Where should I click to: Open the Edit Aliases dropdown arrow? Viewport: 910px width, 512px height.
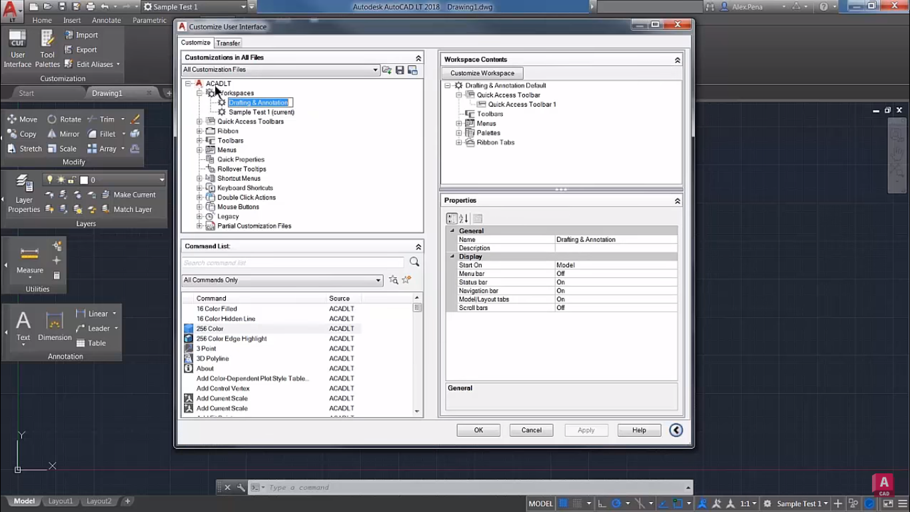click(118, 65)
